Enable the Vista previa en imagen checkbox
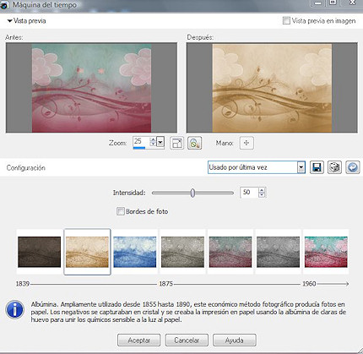The image size is (363, 354). [286, 20]
